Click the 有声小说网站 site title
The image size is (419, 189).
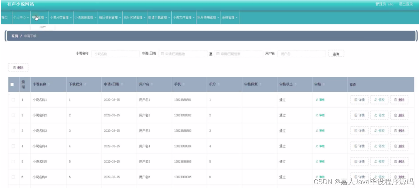pos(21,4)
